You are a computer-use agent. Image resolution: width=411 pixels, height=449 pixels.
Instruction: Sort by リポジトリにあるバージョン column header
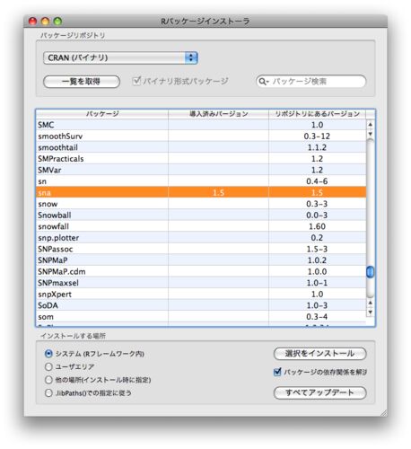point(317,114)
